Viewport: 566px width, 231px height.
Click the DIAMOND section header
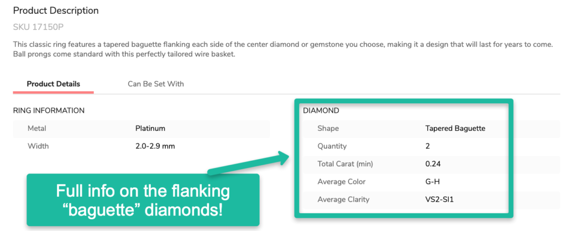coord(321,111)
